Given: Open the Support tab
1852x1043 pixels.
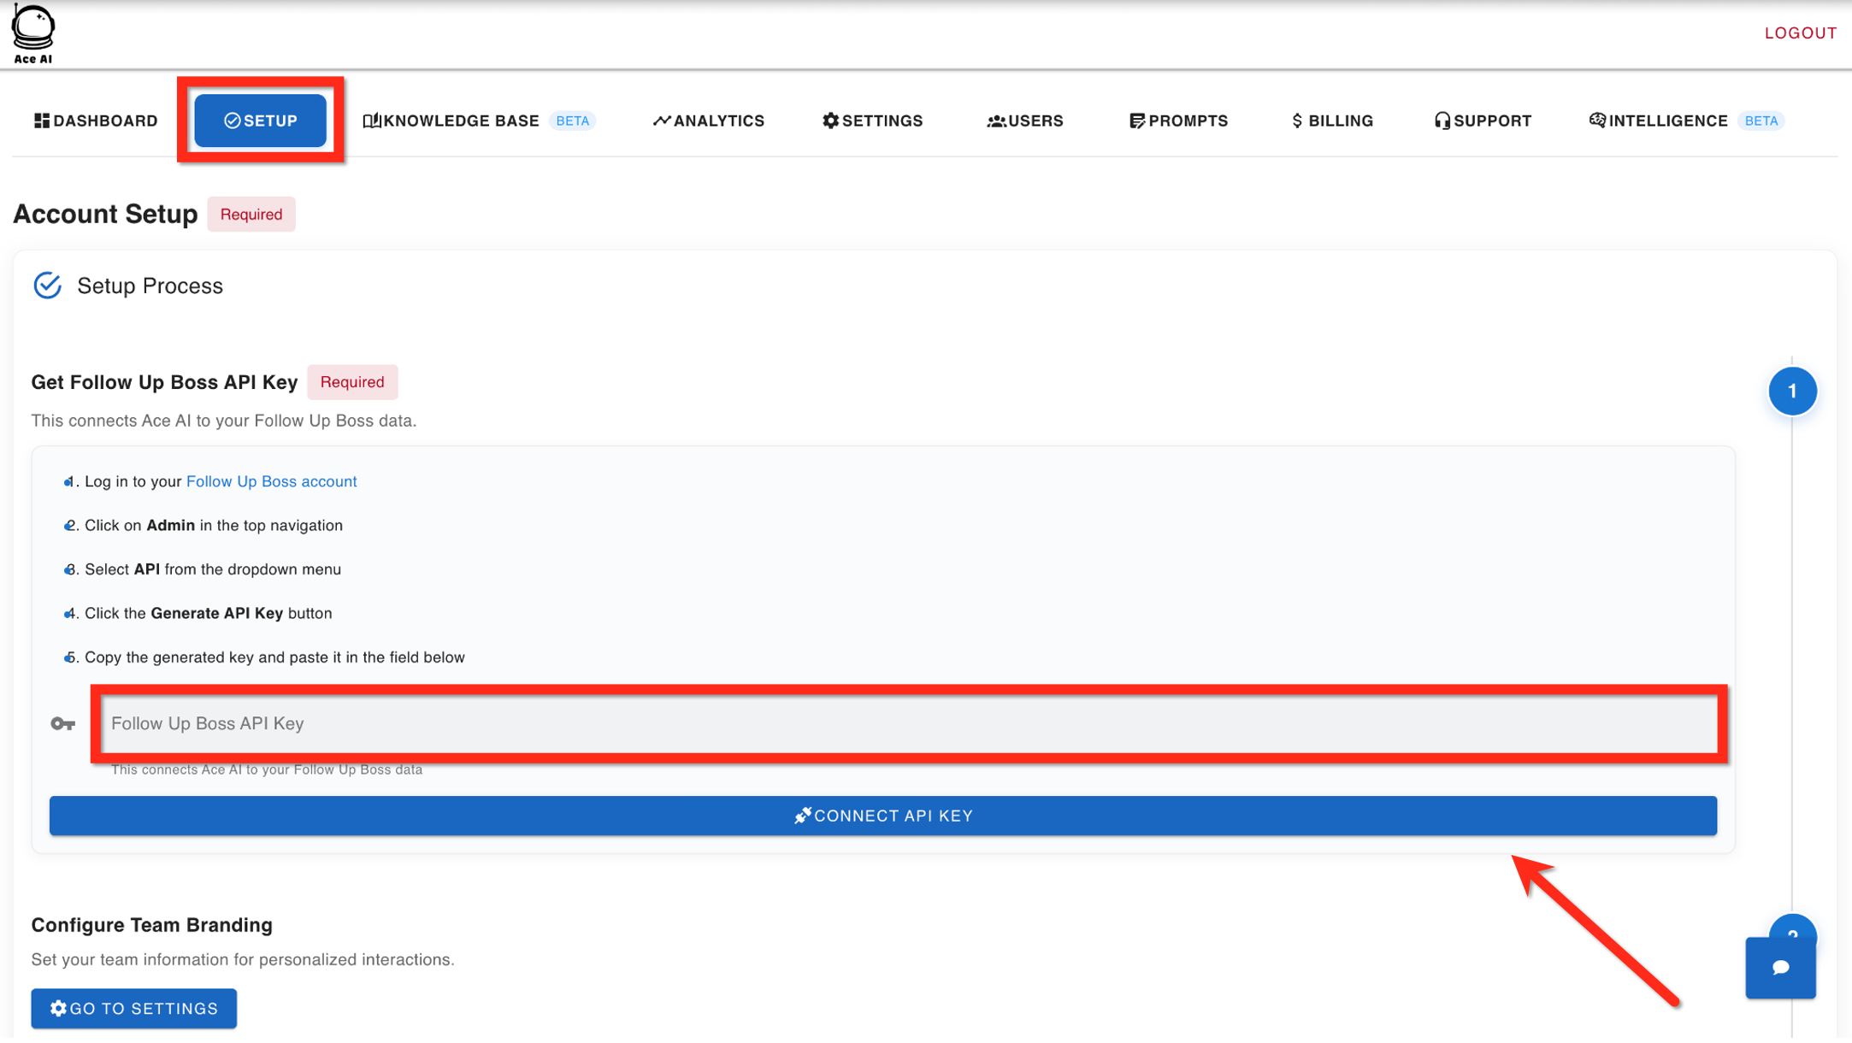Looking at the screenshot, I should point(1483,121).
